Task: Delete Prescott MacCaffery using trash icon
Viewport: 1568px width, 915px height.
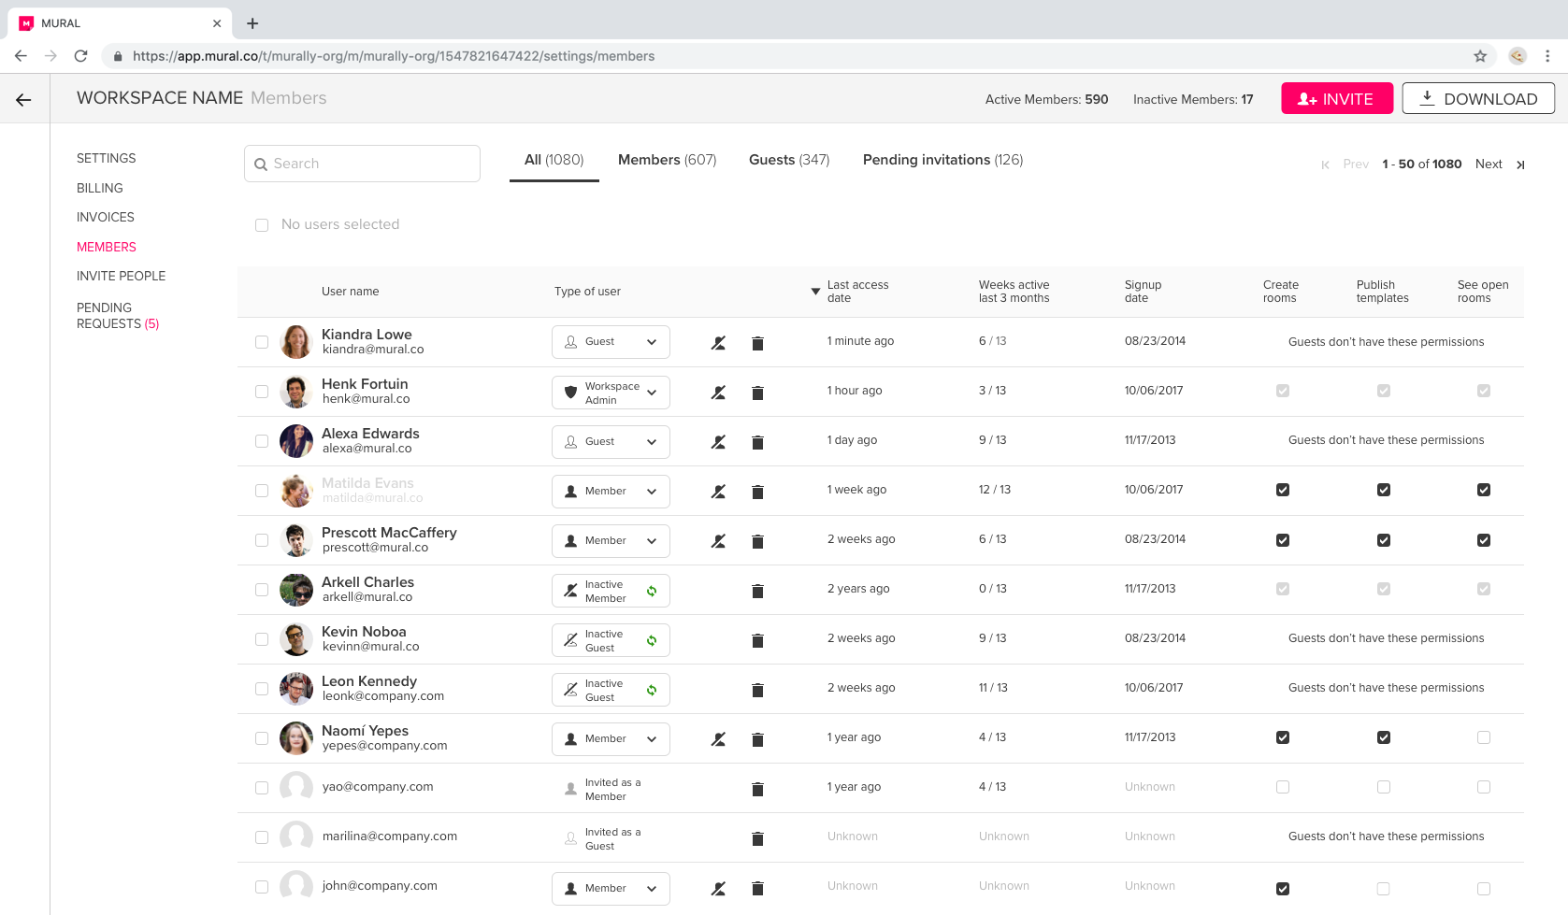Action: point(757,541)
